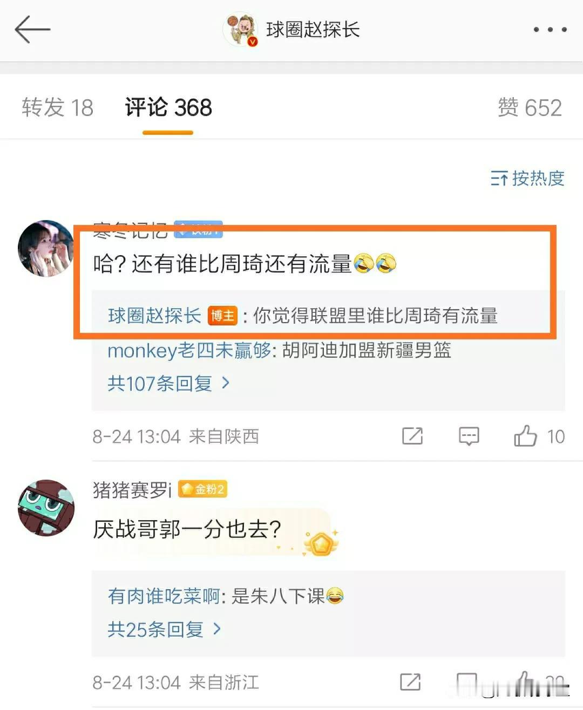Open the first commenter's avatar photo
Screen dimensions: 583x710
(46, 248)
